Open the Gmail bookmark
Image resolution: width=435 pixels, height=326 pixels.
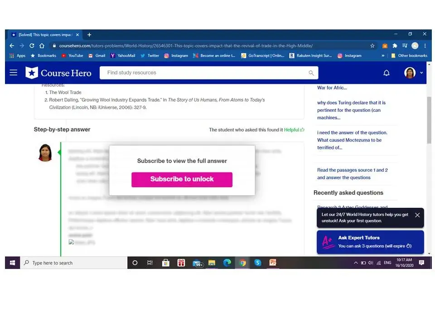(x=97, y=56)
